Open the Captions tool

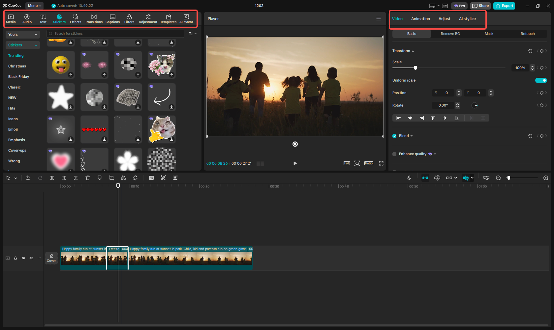pyautogui.click(x=112, y=18)
